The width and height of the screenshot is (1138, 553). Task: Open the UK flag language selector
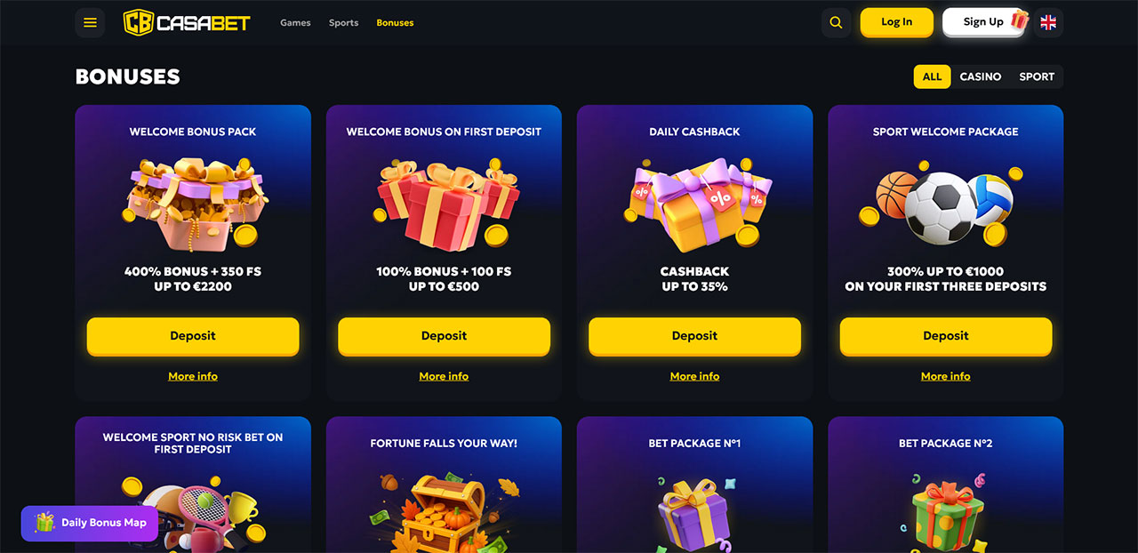[x=1048, y=22]
